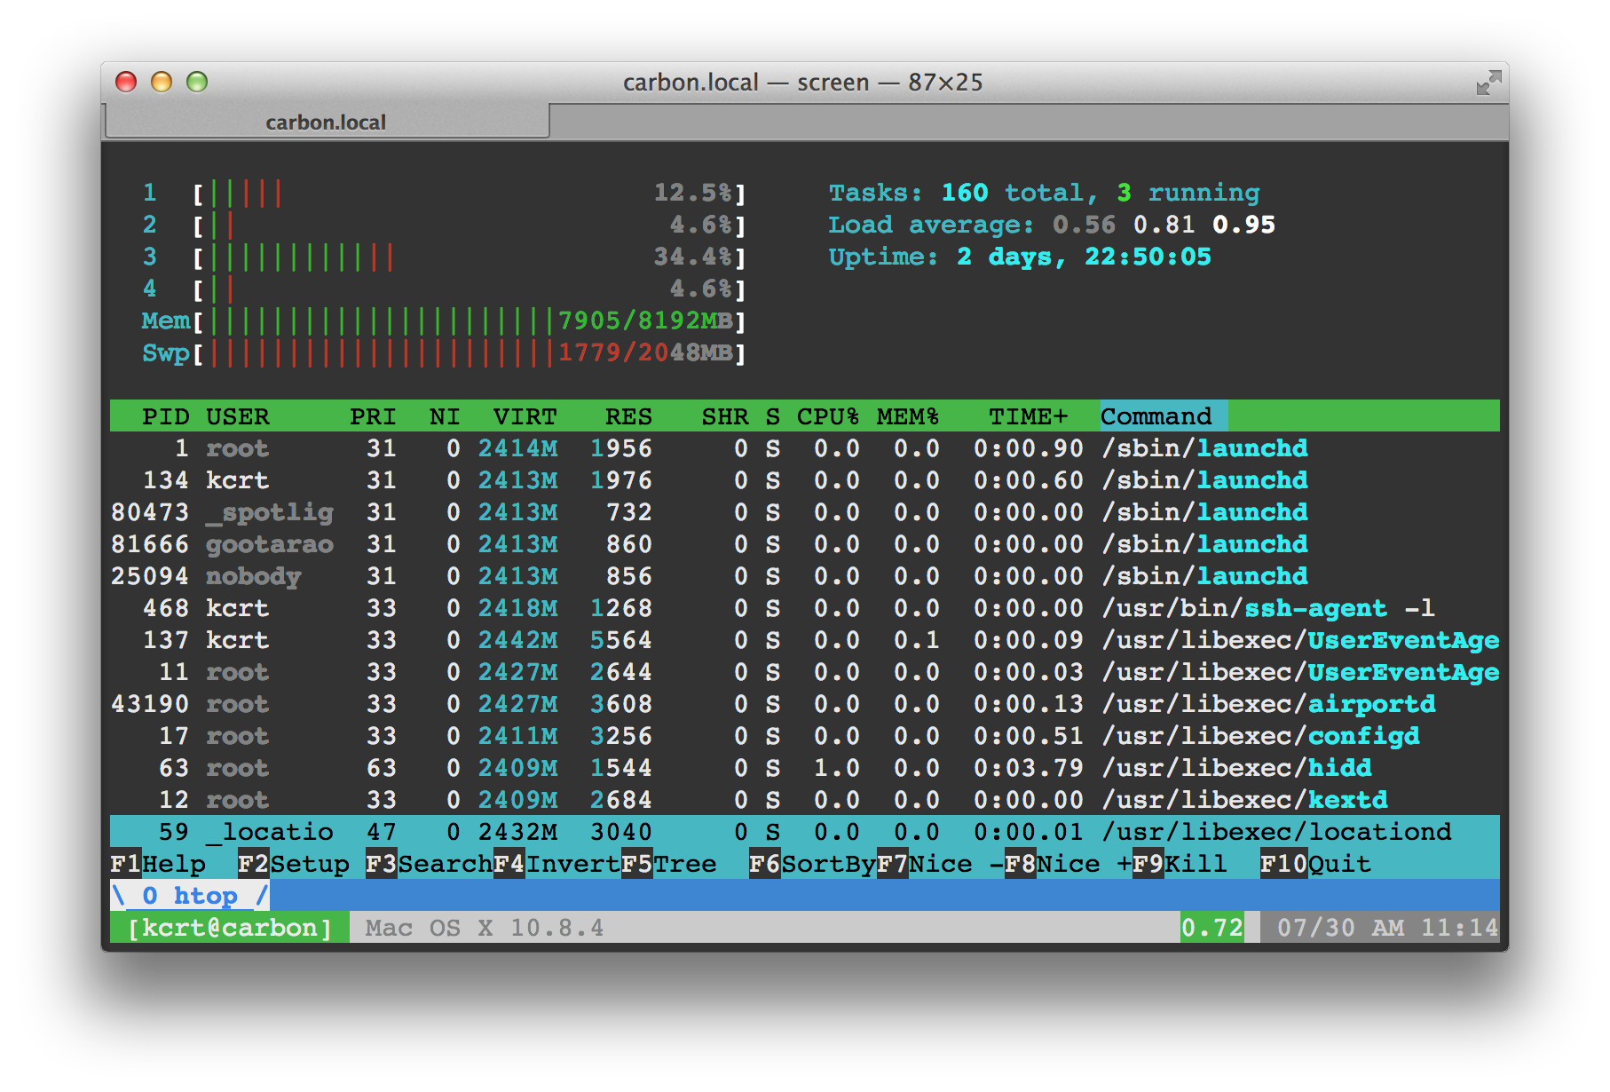Viewport: 1610px width, 1092px height.
Task: Click the 0:03.79 TIME+ value for hidd
Action: click(1029, 768)
